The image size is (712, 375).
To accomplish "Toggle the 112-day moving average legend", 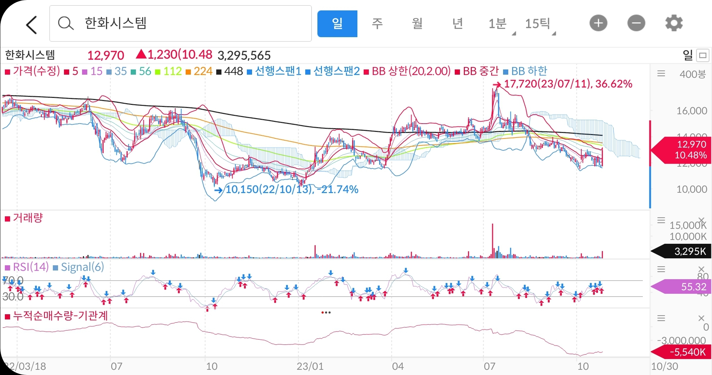I will 169,71.
